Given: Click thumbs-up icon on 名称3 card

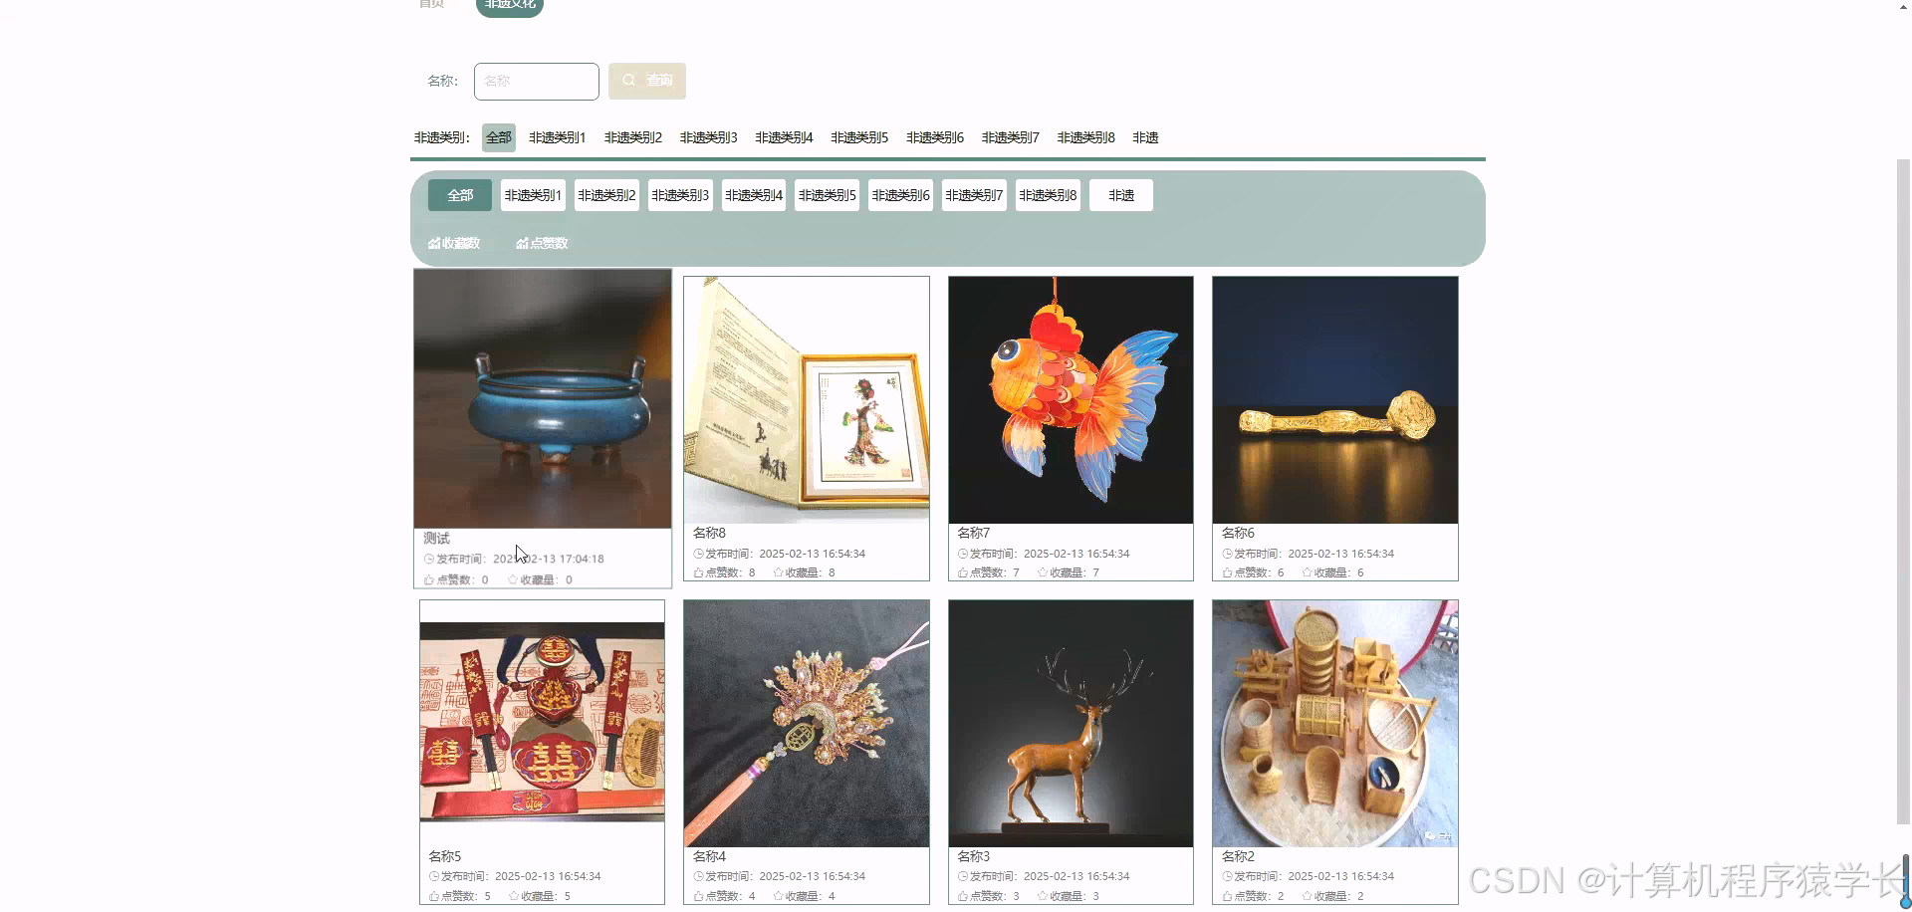Looking at the screenshot, I should (x=963, y=896).
